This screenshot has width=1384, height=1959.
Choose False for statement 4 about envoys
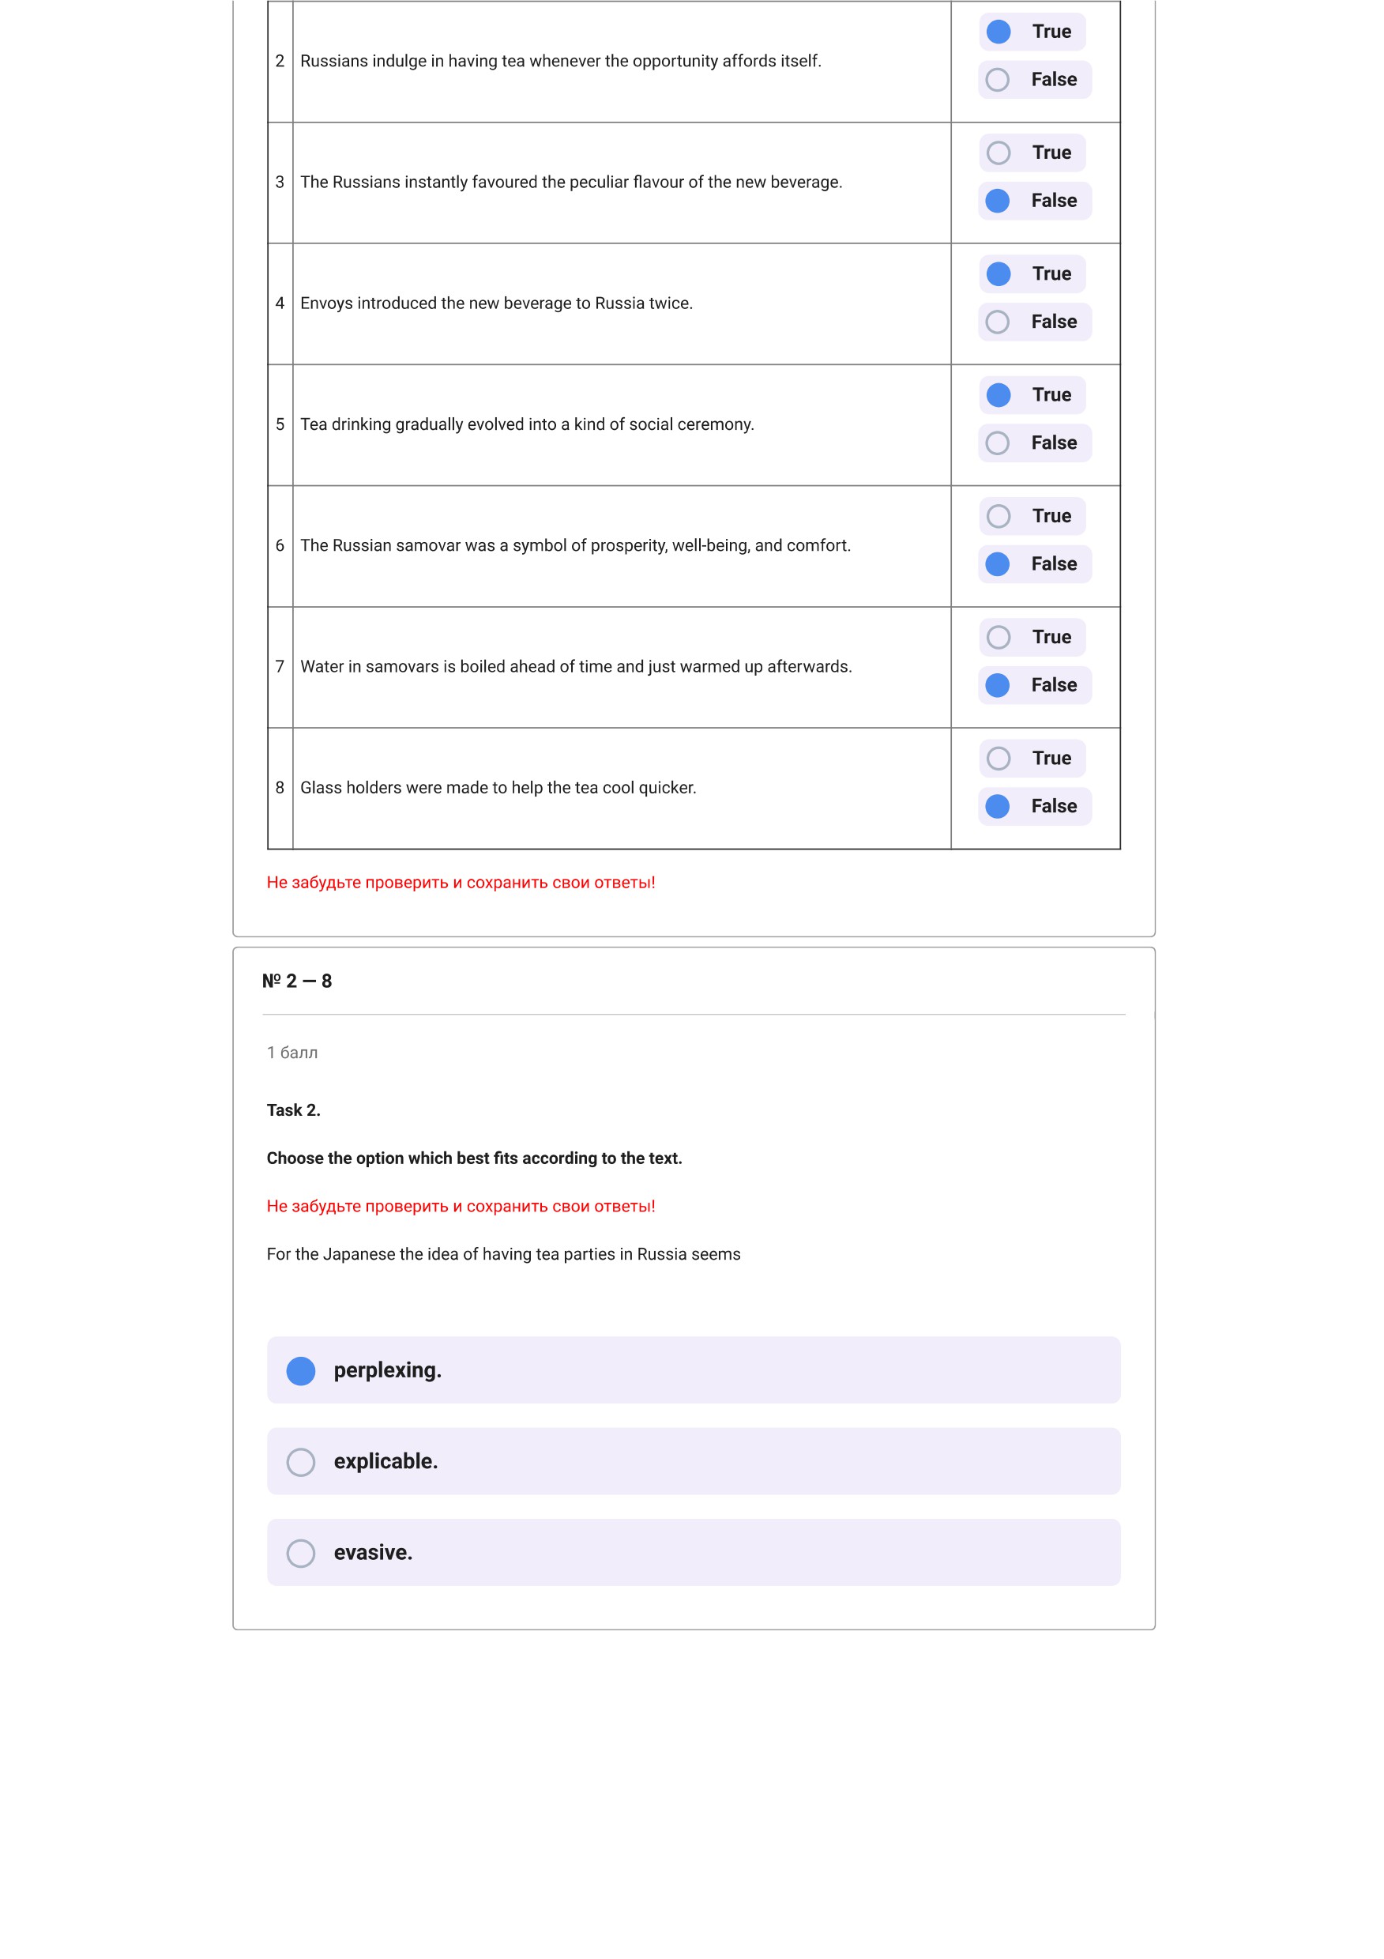pos(1033,322)
